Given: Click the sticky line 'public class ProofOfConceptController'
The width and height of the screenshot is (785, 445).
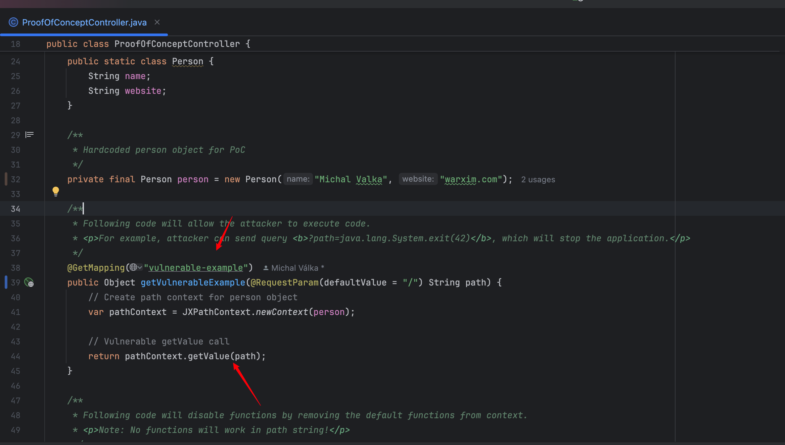Looking at the screenshot, I should pyautogui.click(x=148, y=44).
